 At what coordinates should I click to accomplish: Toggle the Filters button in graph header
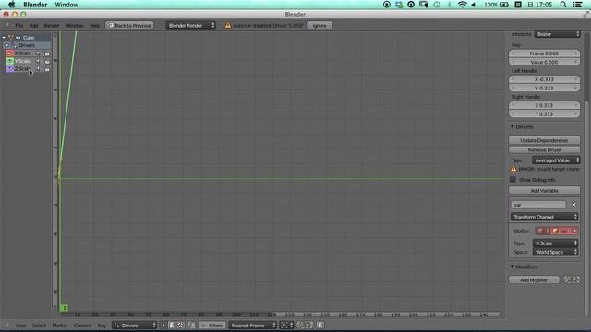[x=212, y=326]
